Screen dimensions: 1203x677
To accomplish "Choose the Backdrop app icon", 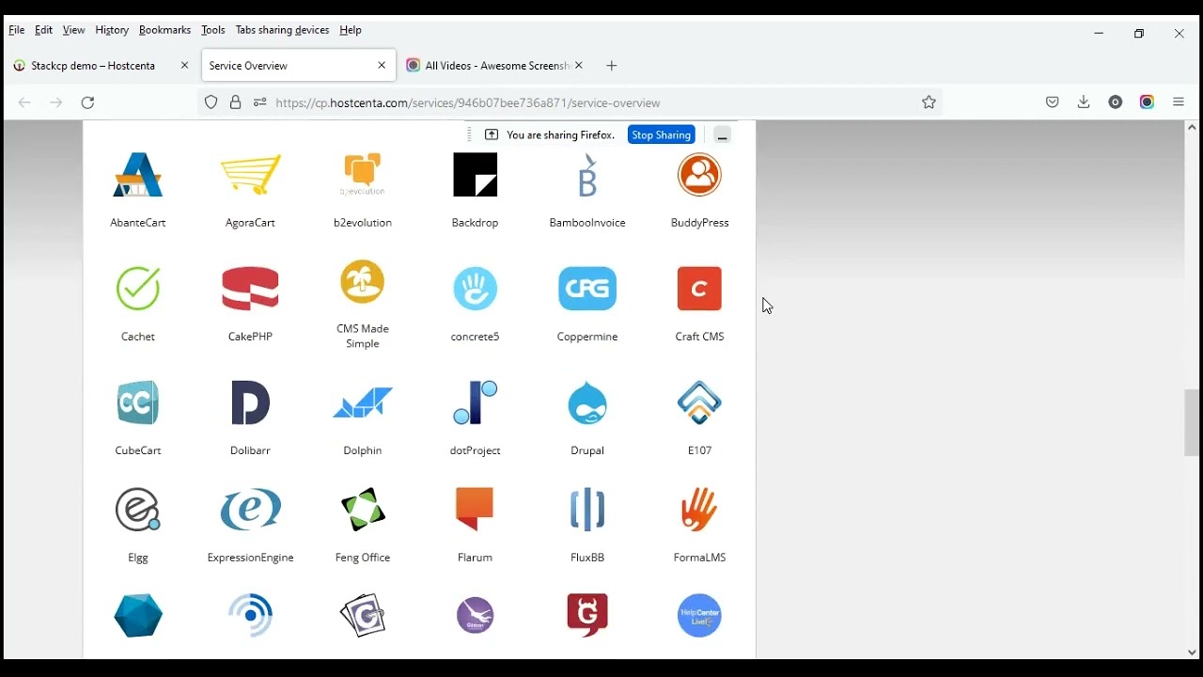I will pyautogui.click(x=476, y=176).
